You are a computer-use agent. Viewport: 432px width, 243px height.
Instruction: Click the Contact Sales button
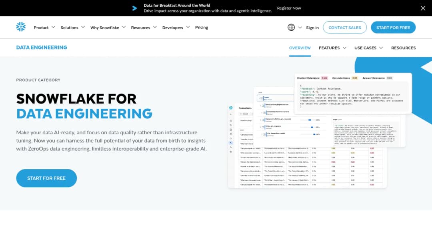point(345,28)
